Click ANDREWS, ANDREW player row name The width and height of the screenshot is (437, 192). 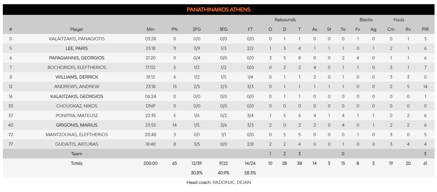pyautogui.click(x=77, y=87)
